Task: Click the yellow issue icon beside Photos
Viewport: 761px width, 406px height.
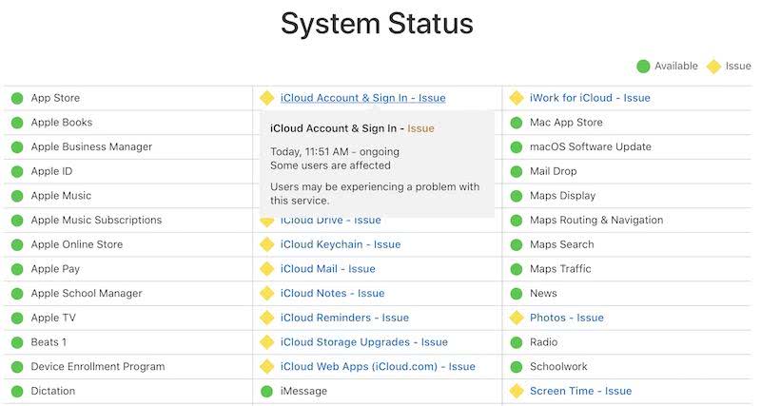Action: pos(517,318)
